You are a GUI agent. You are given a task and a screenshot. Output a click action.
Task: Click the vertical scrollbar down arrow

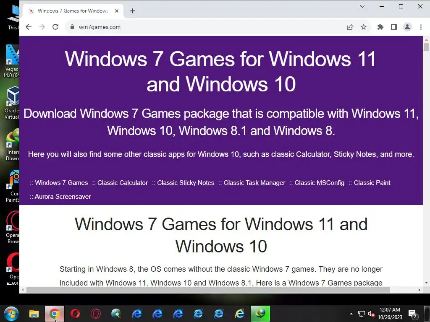tap(426, 283)
